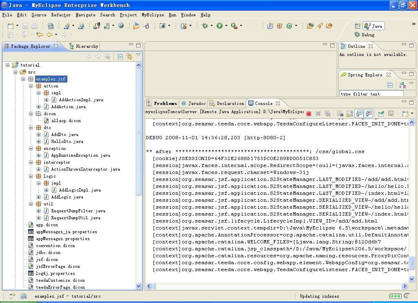Click the sort icon in Spring Explorer

402,85
